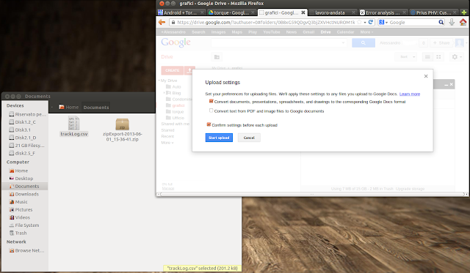
Task: Click the blue Drive search button
Action: pos(364,42)
